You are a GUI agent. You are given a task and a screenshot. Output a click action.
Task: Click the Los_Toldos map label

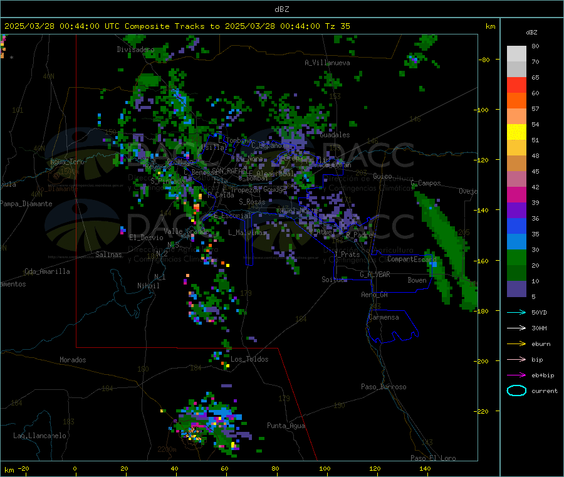[249, 359]
